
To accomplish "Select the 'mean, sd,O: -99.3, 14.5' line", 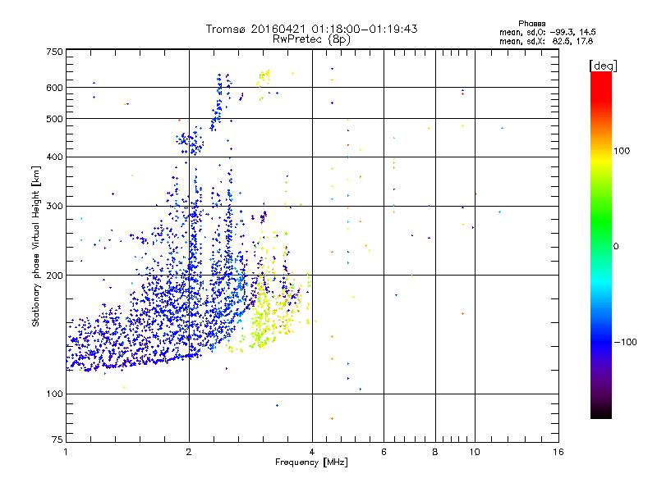I will [x=547, y=32].
